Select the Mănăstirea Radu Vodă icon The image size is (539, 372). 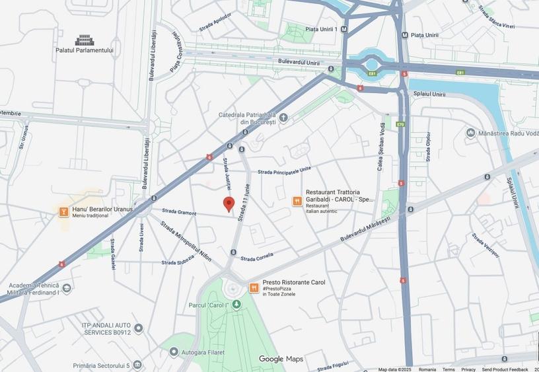click(471, 133)
